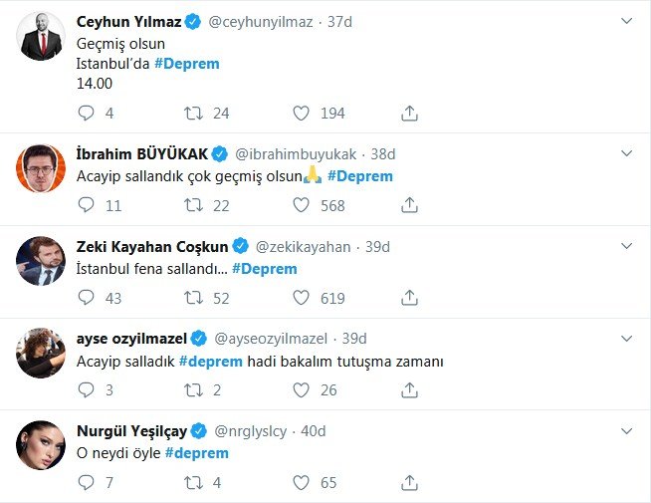Retweet Ceyhun Yılmaz's earthquake tweet
This screenshot has width=651, height=503.
[x=194, y=114]
